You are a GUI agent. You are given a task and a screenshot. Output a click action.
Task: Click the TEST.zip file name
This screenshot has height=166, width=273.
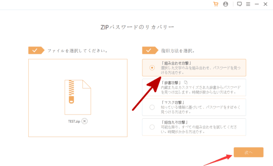click(x=74, y=121)
